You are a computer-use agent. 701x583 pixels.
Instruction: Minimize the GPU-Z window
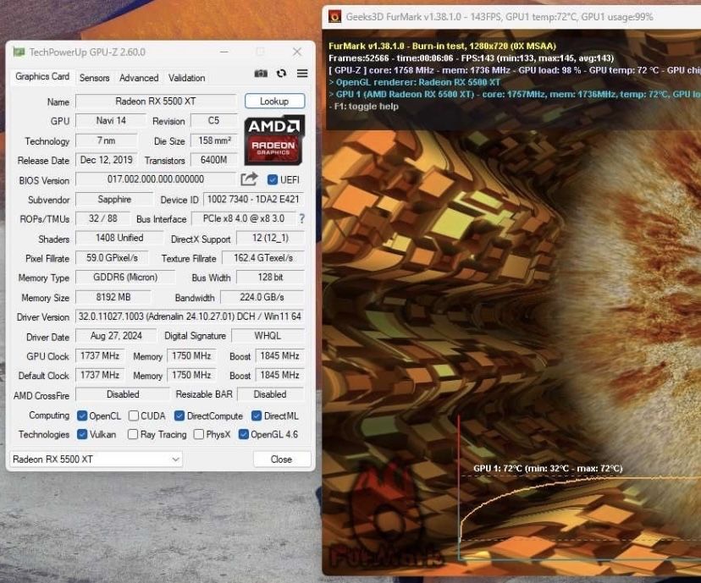coord(224,52)
